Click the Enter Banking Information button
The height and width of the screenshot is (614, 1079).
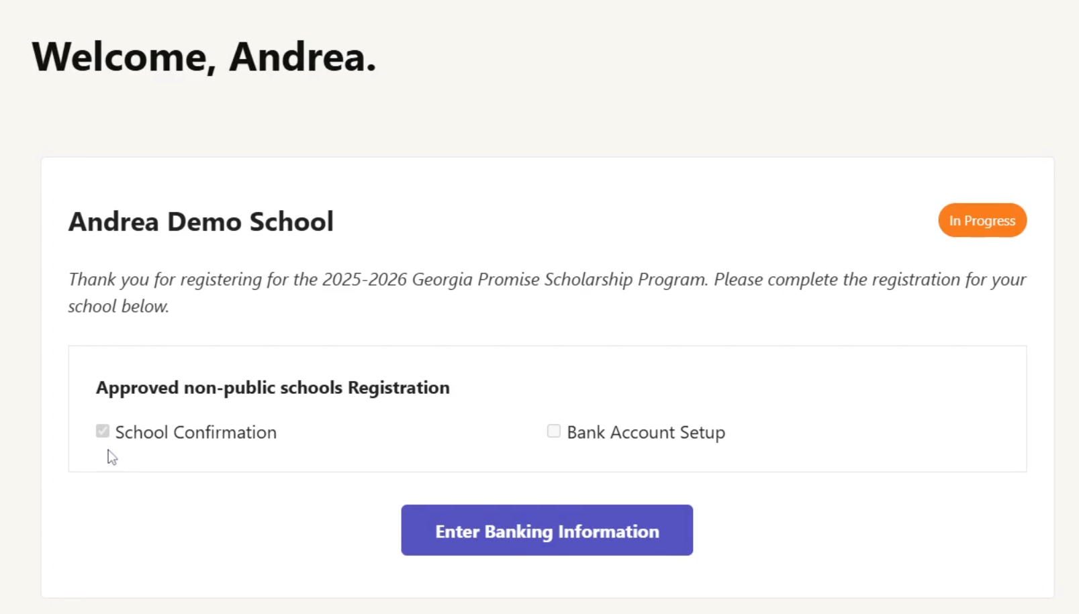[x=547, y=531]
